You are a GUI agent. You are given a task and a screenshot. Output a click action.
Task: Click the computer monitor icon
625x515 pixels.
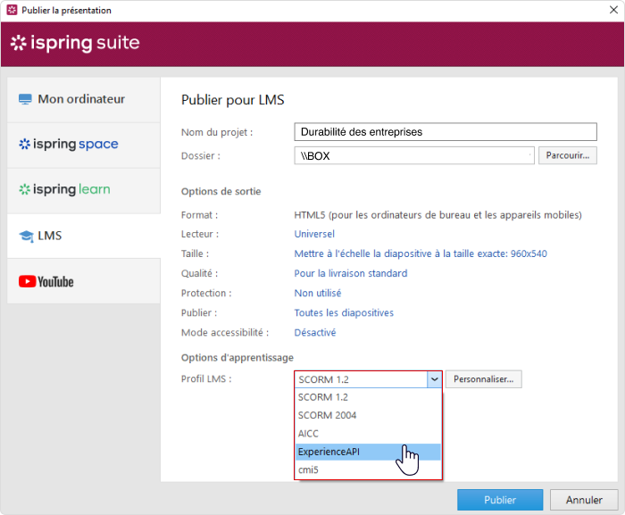(25, 99)
